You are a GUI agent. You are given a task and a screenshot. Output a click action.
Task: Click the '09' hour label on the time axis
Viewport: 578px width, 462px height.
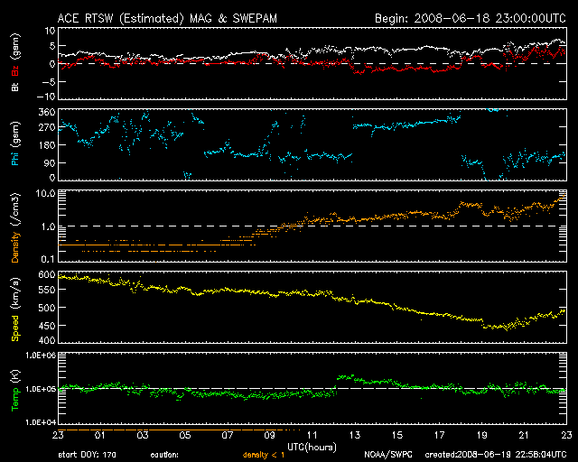[269, 435]
